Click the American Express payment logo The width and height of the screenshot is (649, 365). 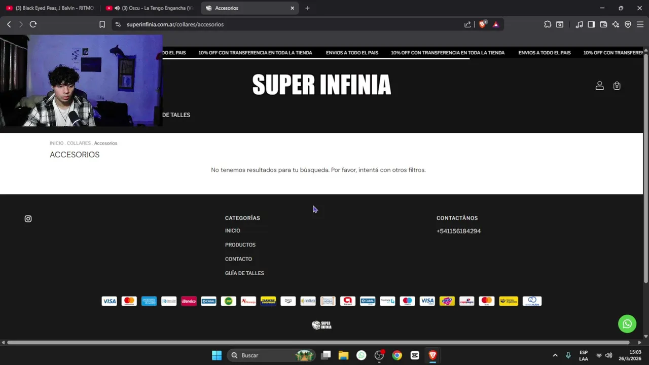pyautogui.click(x=149, y=301)
